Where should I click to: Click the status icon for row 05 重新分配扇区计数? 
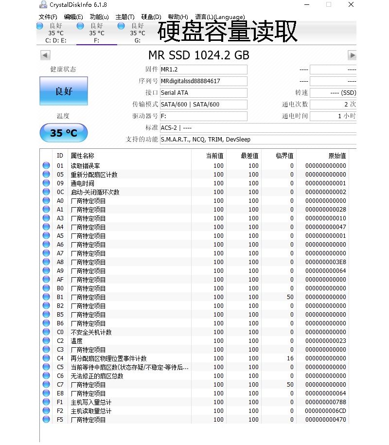[x=46, y=174]
